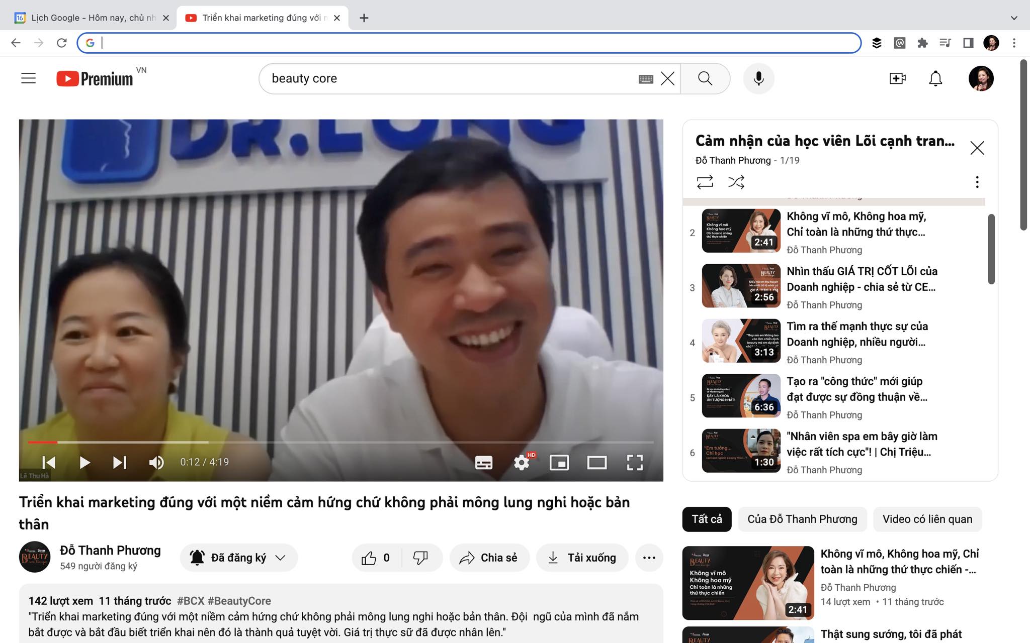
Task: Open YouTube notifications bell
Action: tap(935, 78)
